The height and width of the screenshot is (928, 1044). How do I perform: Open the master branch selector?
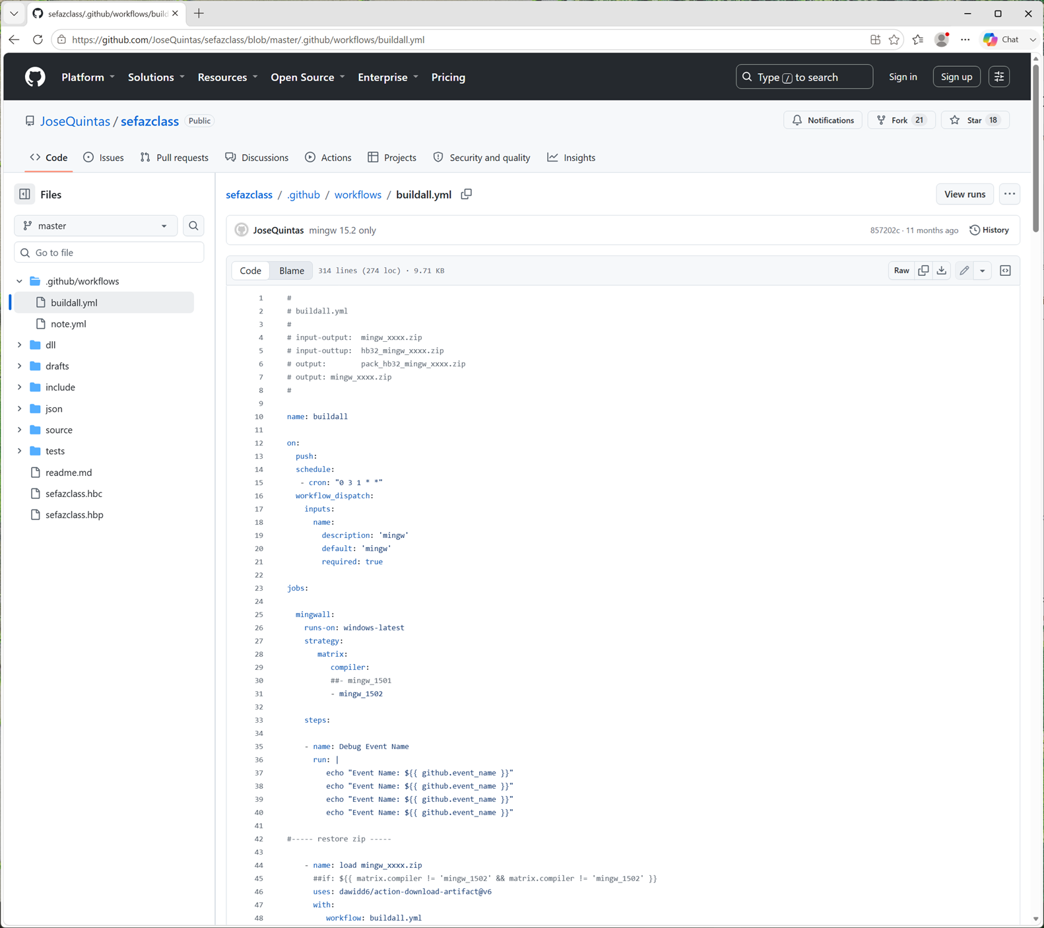point(96,226)
